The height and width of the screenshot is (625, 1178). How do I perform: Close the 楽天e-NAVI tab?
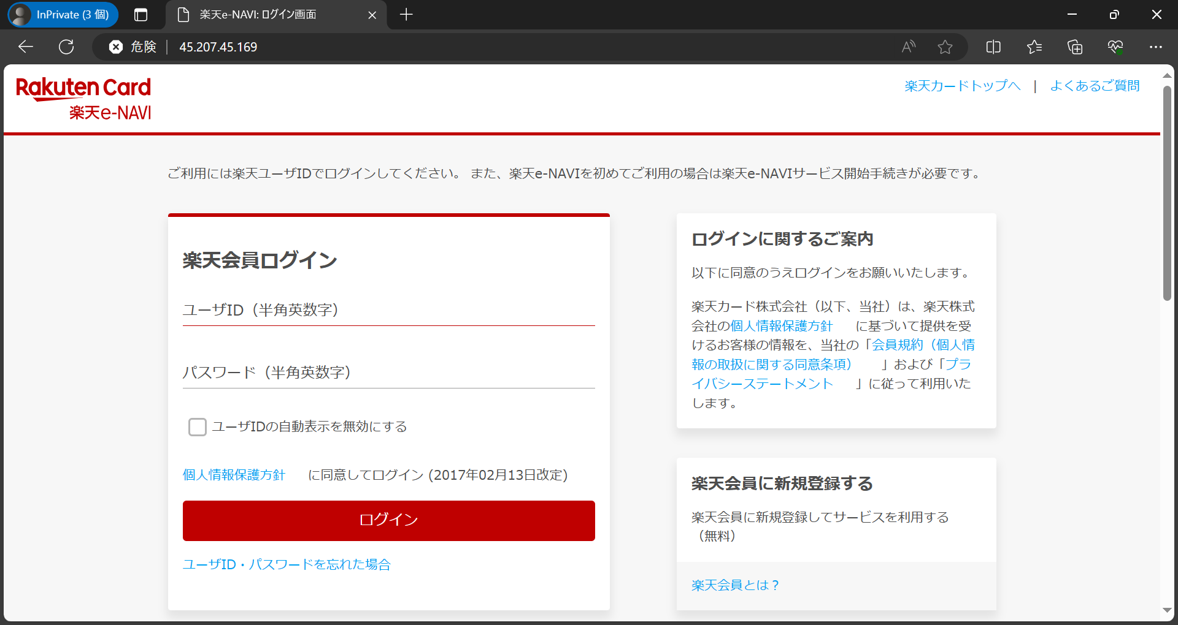(372, 15)
